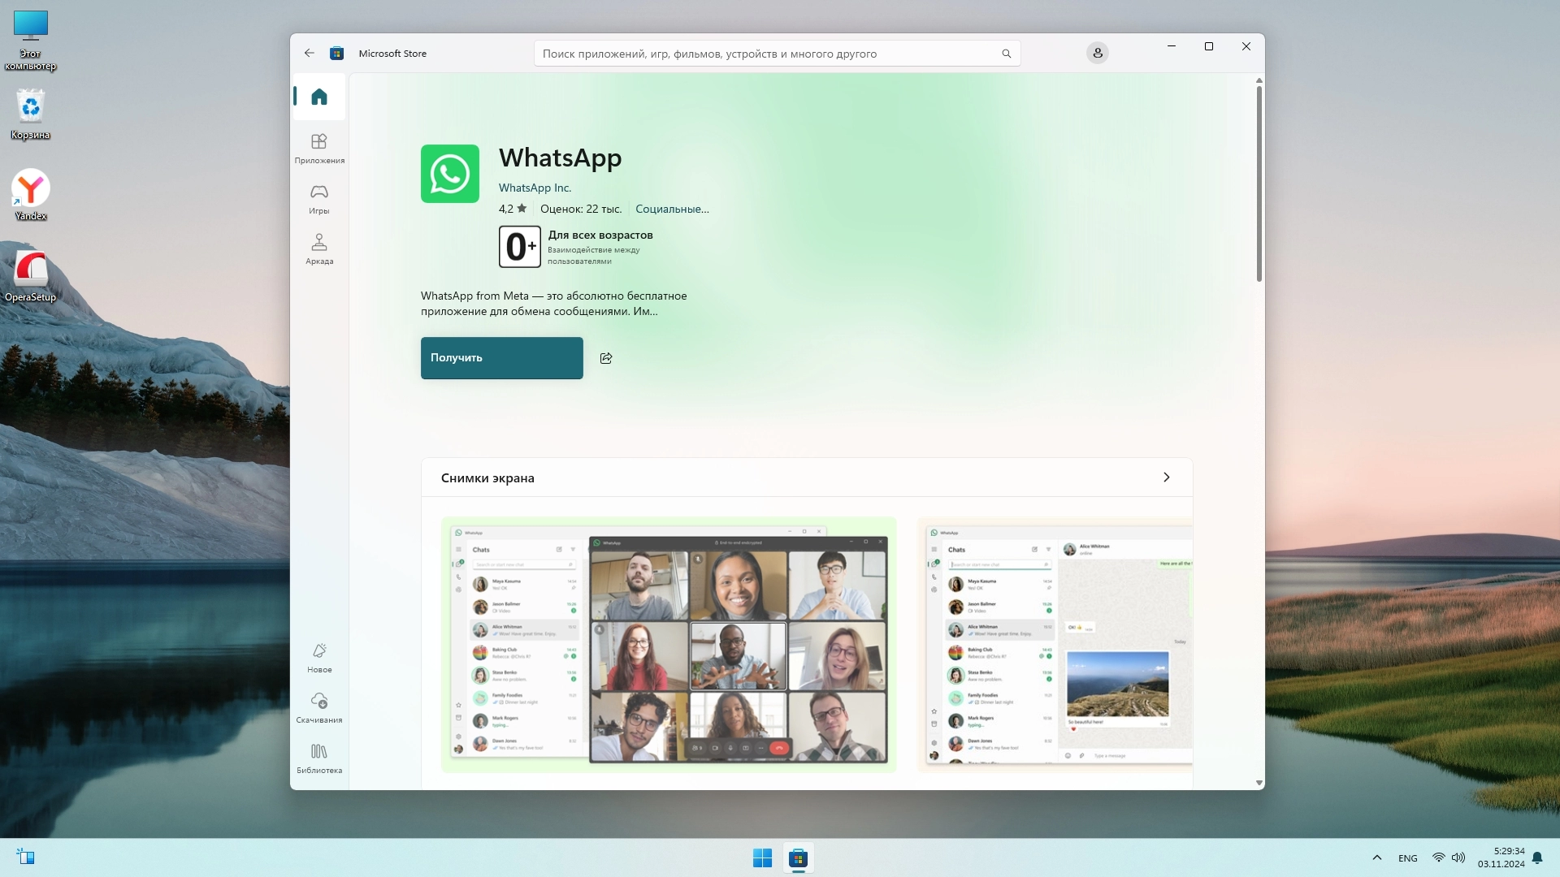
Task: Click the search magnifier icon
Action: pyautogui.click(x=1007, y=54)
